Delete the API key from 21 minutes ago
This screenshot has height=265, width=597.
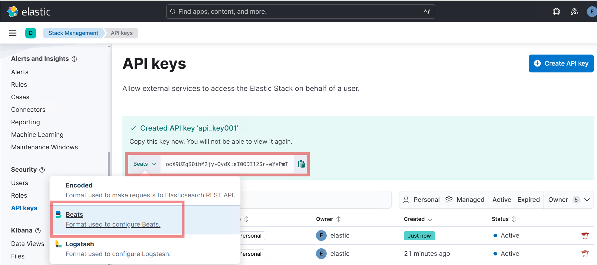coord(585,254)
